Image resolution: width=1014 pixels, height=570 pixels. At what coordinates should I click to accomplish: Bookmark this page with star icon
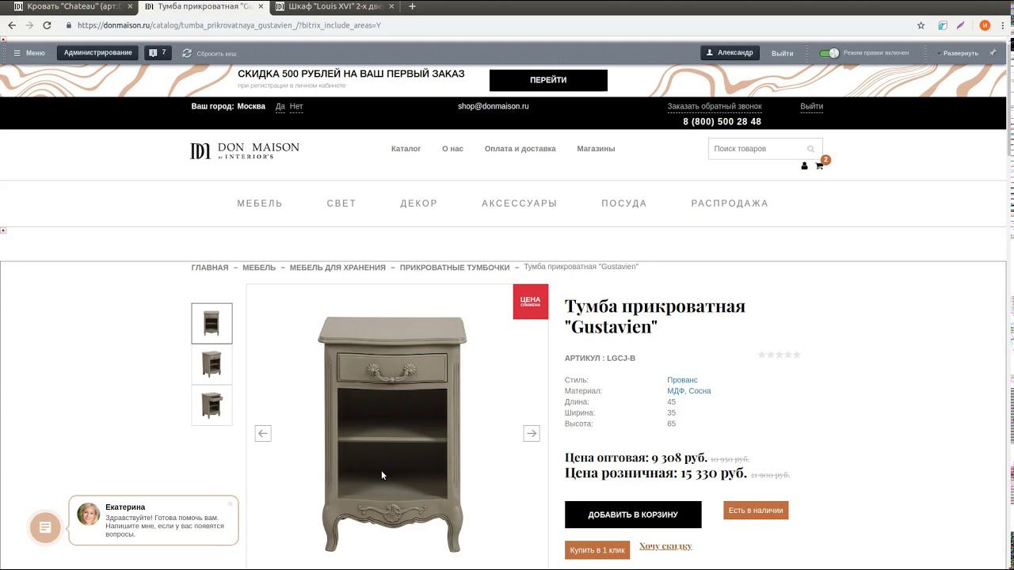point(921,25)
